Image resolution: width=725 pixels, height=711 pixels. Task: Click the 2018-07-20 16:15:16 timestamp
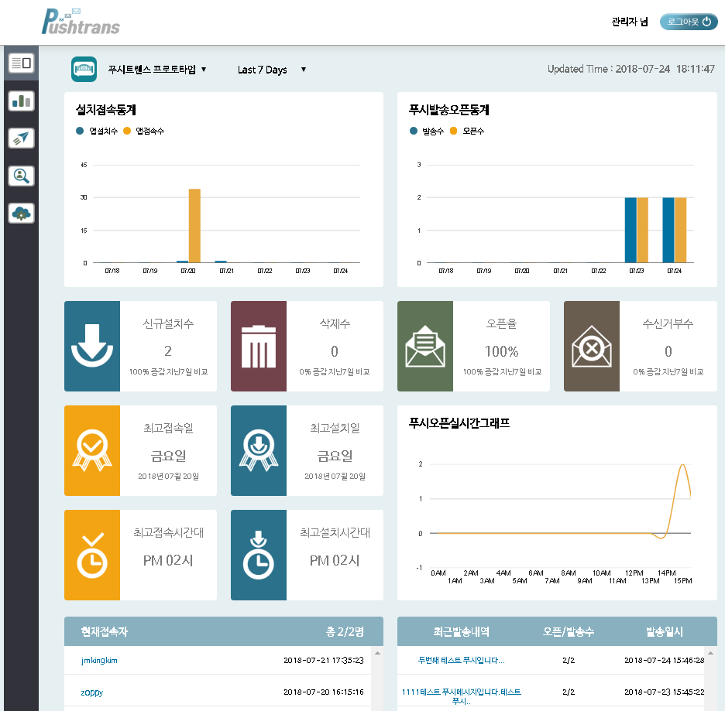(324, 692)
